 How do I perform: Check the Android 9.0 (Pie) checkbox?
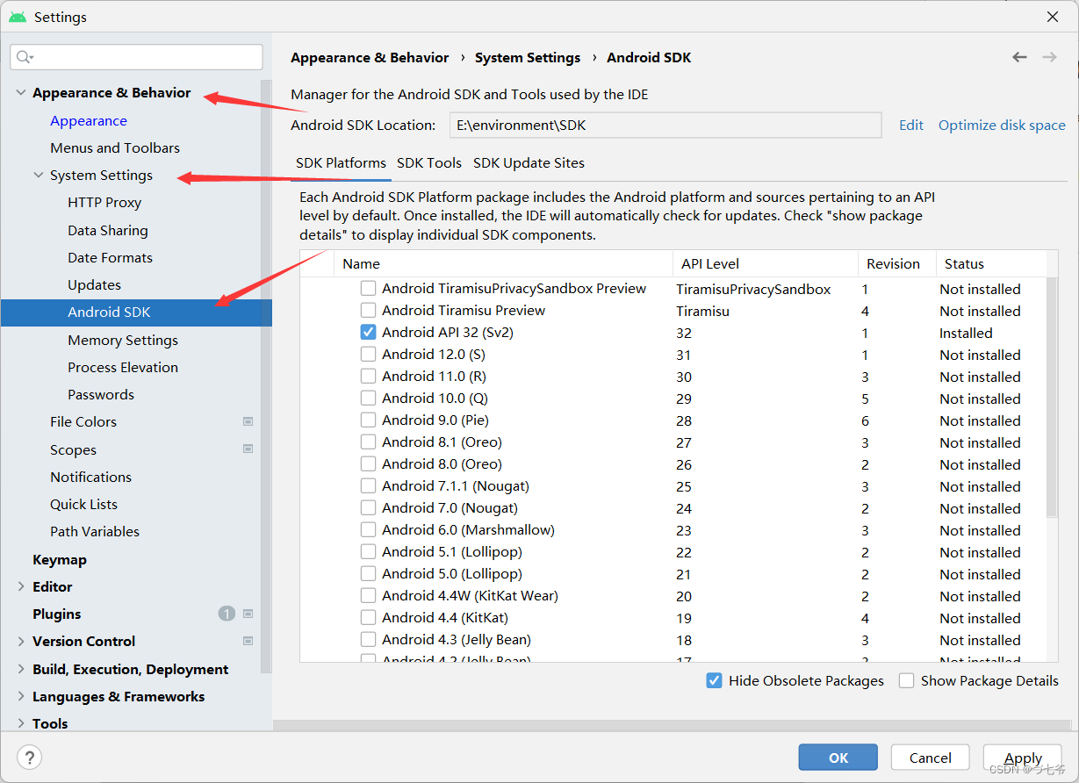[368, 420]
